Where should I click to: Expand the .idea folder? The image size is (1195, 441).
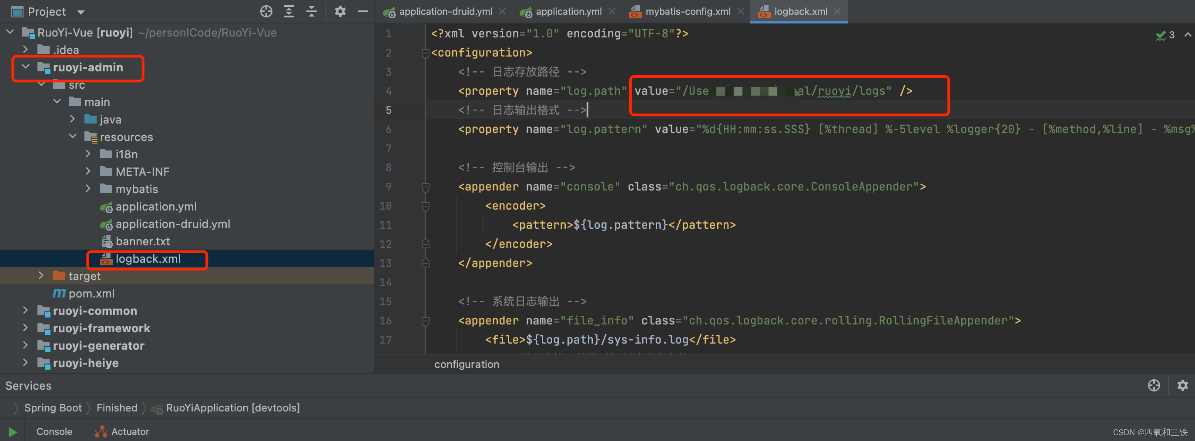pyautogui.click(x=26, y=49)
